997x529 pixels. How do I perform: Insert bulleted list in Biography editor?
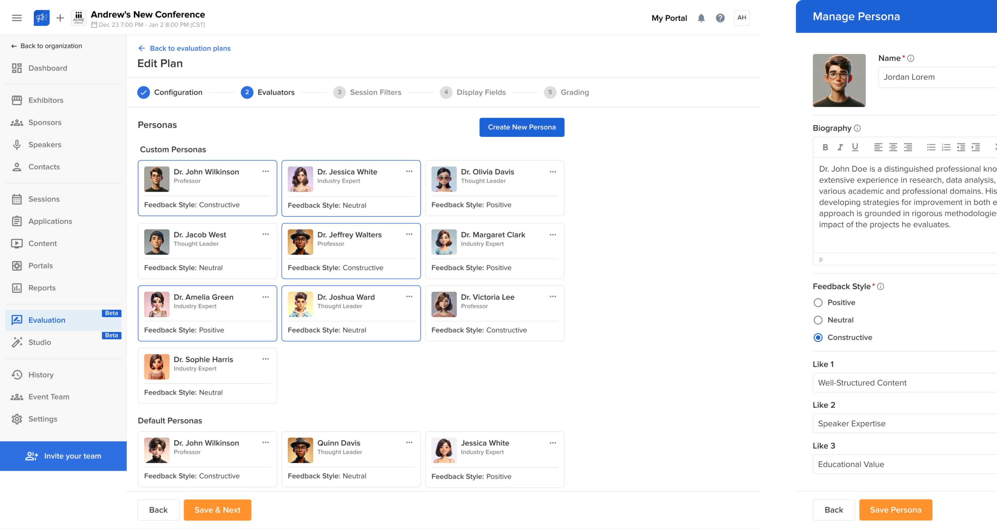[931, 147]
